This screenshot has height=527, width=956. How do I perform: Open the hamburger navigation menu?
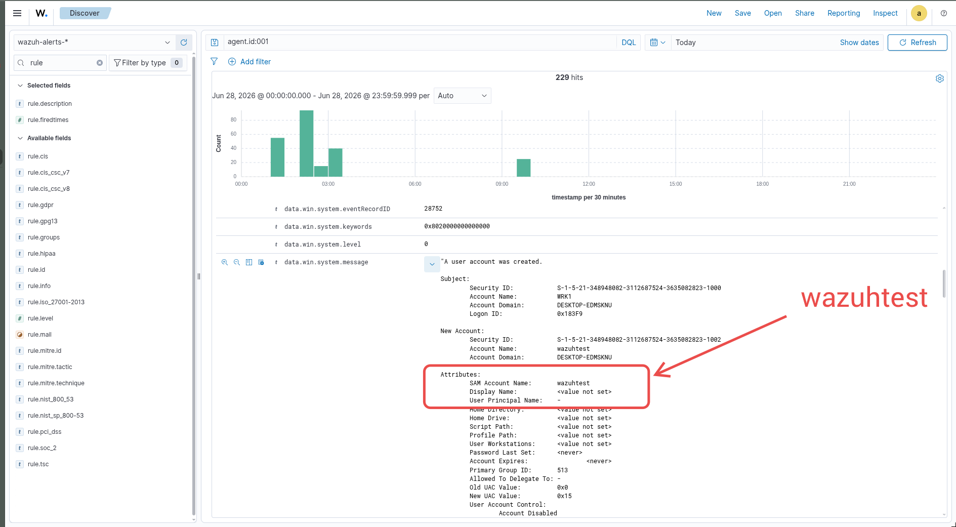point(17,13)
